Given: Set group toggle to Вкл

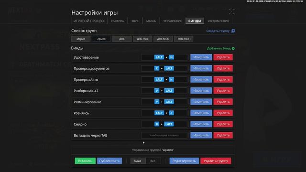Looking at the screenshot, I should coord(153,161).
